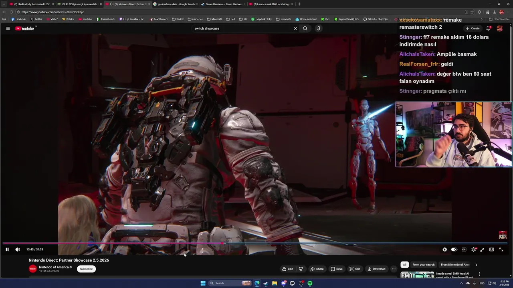The height and width of the screenshot is (288, 513).
Task: Open the YouTube account avatar menu
Action: (x=500, y=28)
